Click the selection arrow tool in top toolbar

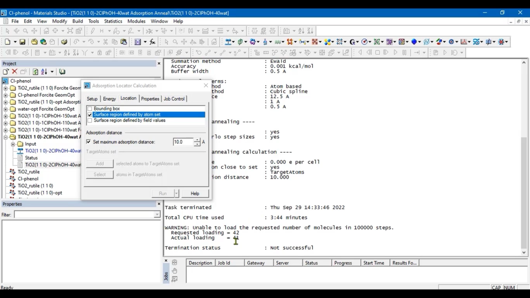click(x=7, y=31)
